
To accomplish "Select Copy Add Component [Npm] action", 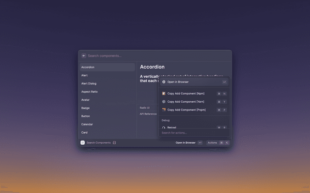I will (x=186, y=94).
